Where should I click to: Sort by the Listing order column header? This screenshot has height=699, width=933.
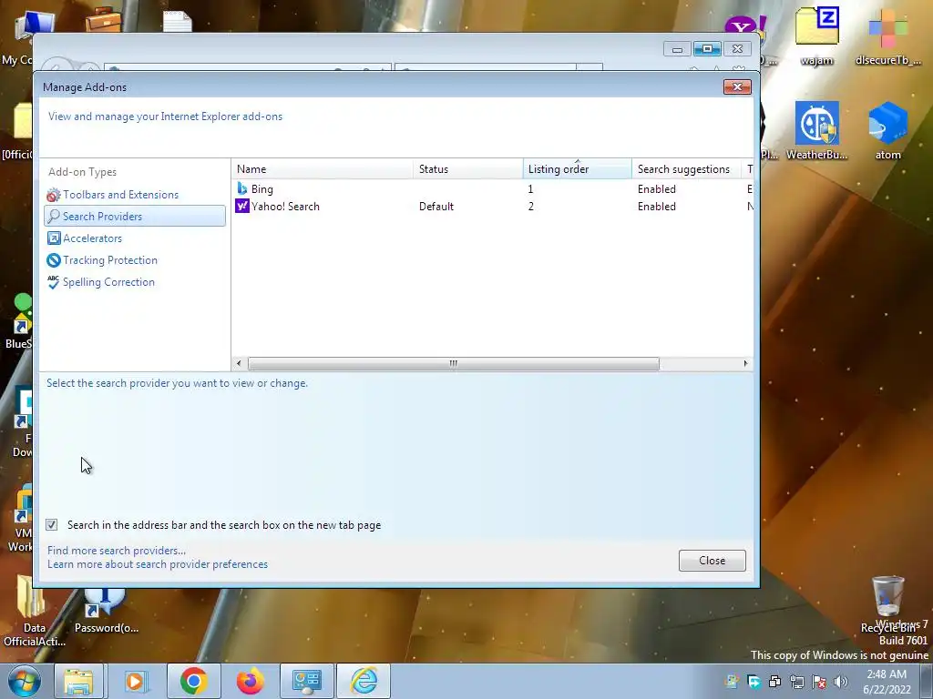coord(577,169)
